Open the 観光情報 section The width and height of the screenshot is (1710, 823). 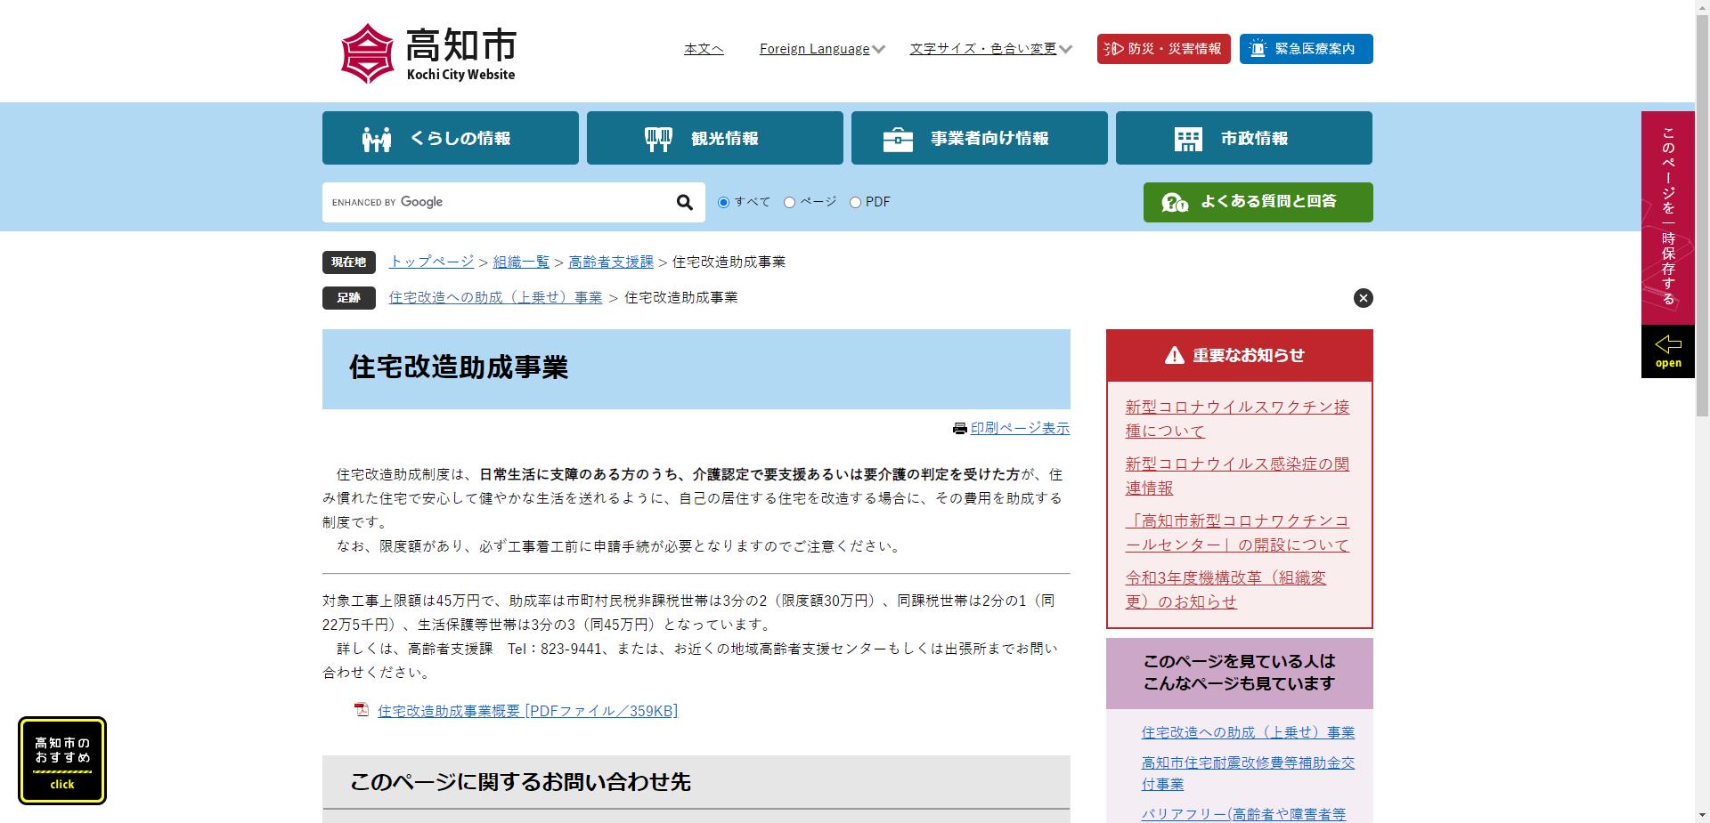pyautogui.click(x=713, y=138)
